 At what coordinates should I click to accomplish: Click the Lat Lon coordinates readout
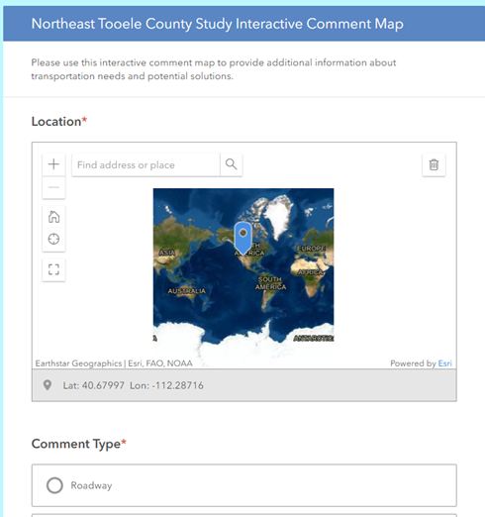[x=134, y=385]
